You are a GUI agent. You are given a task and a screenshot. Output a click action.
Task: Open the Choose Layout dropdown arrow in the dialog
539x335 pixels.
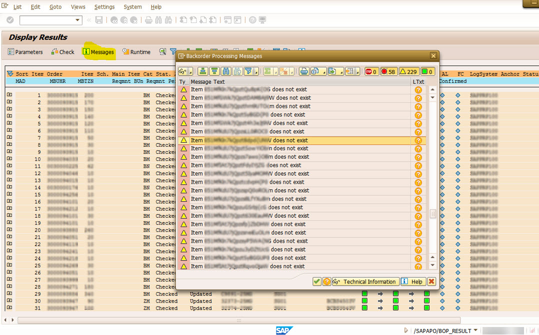pos(358,72)
